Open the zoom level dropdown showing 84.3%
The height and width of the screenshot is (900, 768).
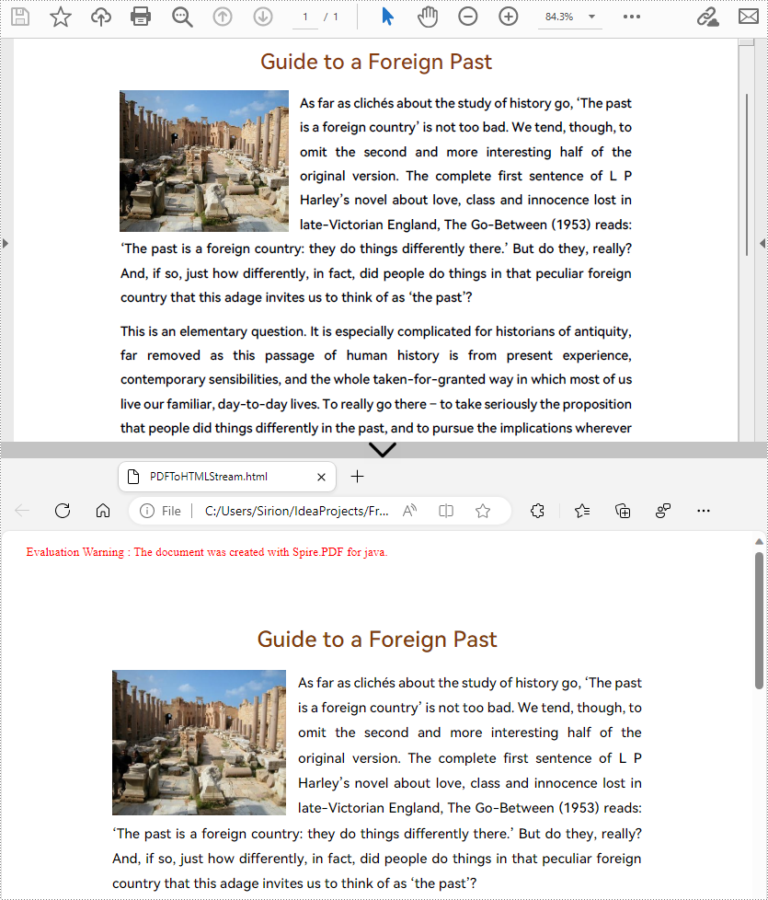(x=569, y=16)
